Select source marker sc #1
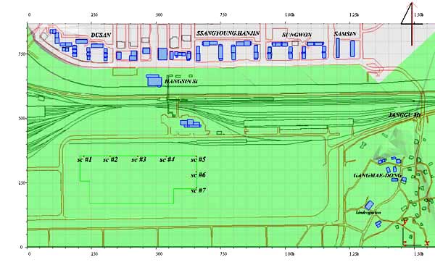 [x=85, y=159]
